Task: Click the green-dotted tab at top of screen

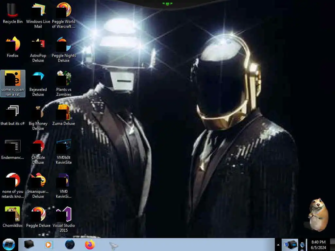Action: click(167, 3)
